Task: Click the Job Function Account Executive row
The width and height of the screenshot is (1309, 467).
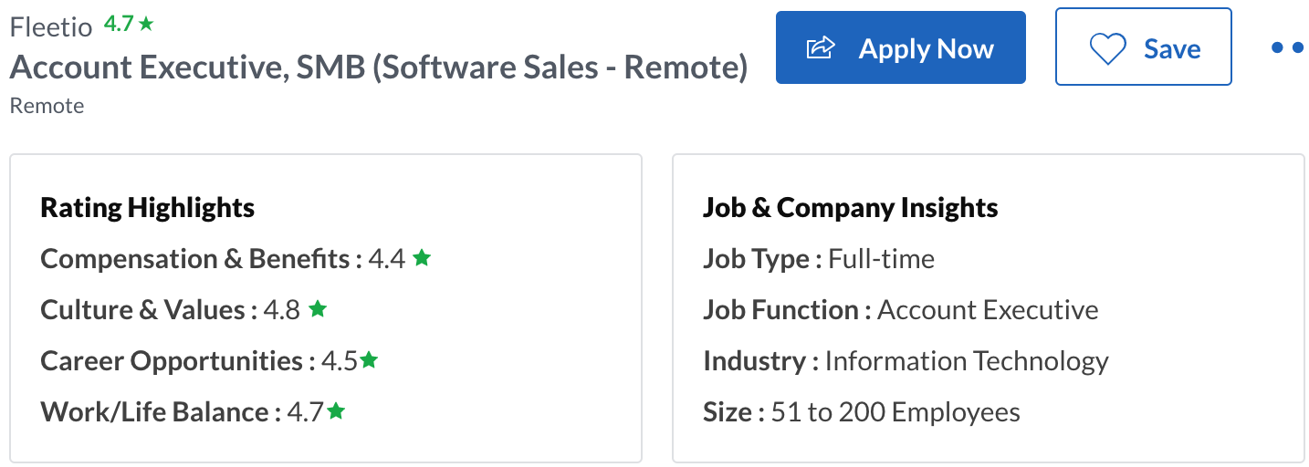Action: (x=901, y=310)
